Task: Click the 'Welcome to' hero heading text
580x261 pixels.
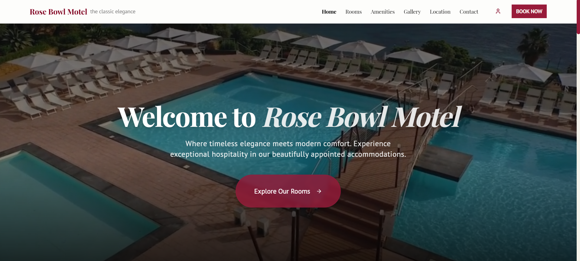Action: 187,117
